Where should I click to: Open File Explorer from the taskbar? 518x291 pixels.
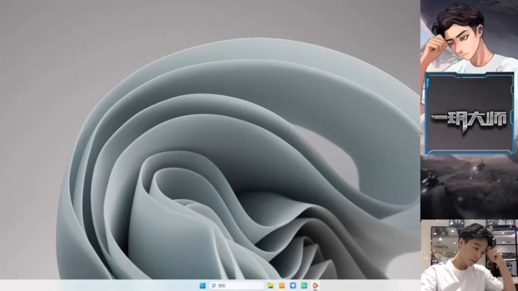click(271, 285)
